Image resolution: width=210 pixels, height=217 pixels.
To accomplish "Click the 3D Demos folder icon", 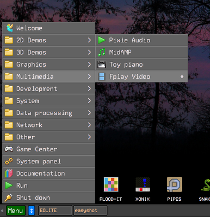I will coord(9,52).
